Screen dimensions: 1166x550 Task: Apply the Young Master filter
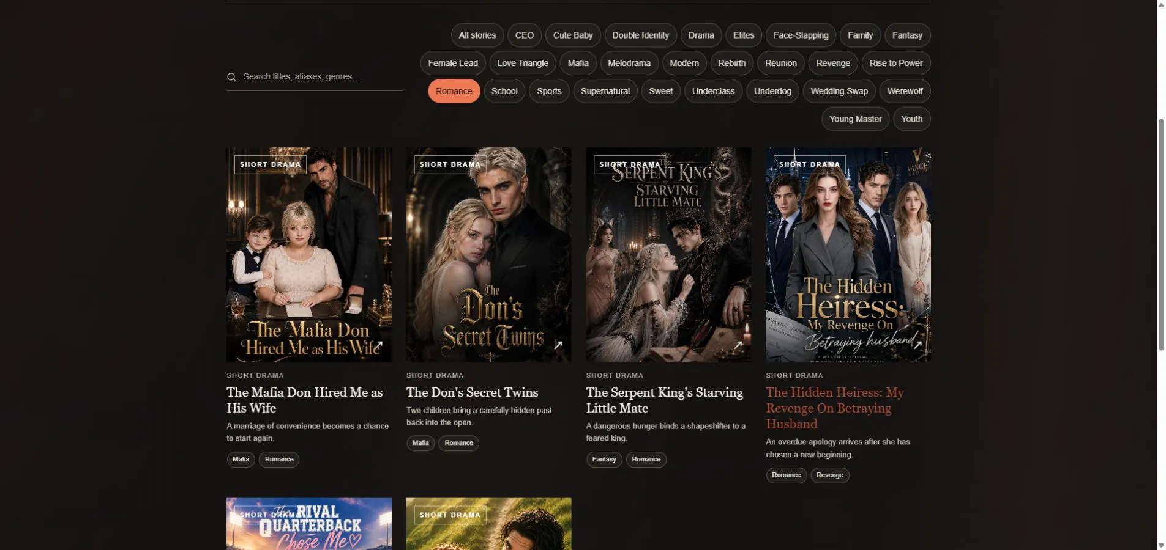click(856, 119)
